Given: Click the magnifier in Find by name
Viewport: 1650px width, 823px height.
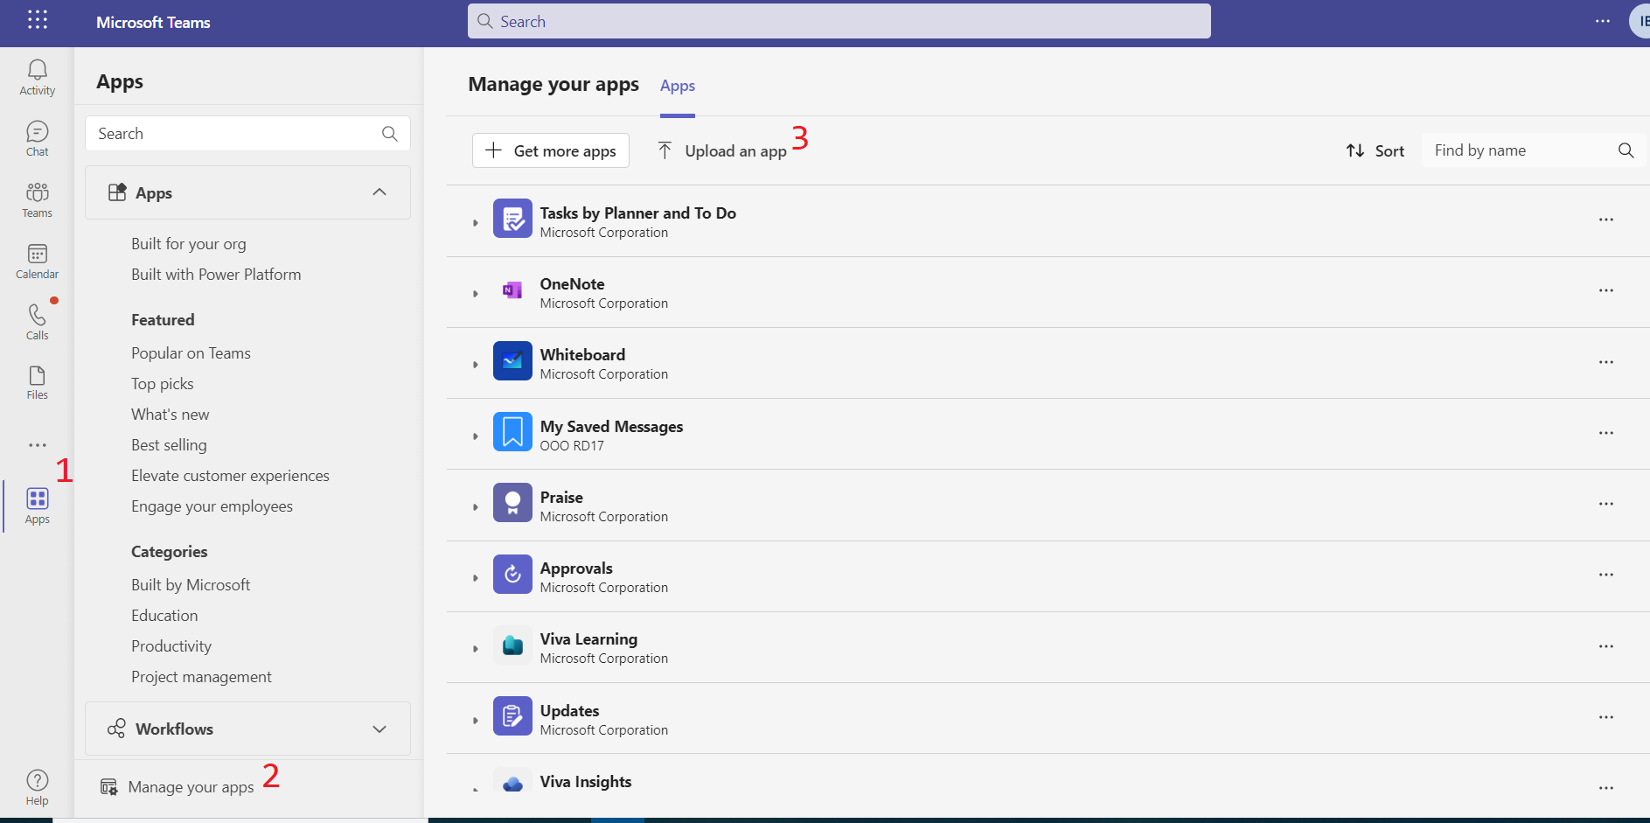Looking at the screenshot, I should (1626, 150).
